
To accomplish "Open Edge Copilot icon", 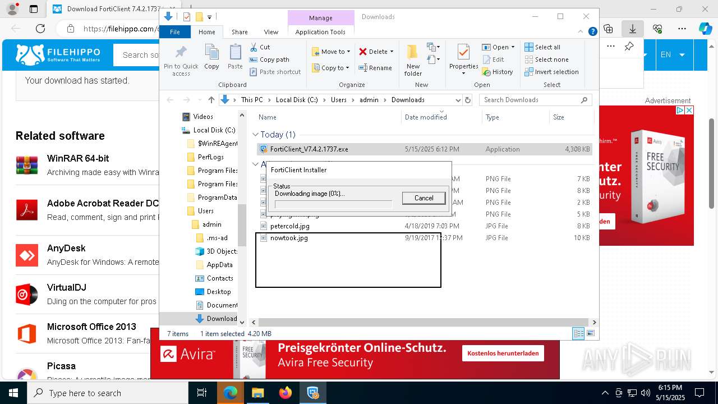I will (x=705, y=29).
